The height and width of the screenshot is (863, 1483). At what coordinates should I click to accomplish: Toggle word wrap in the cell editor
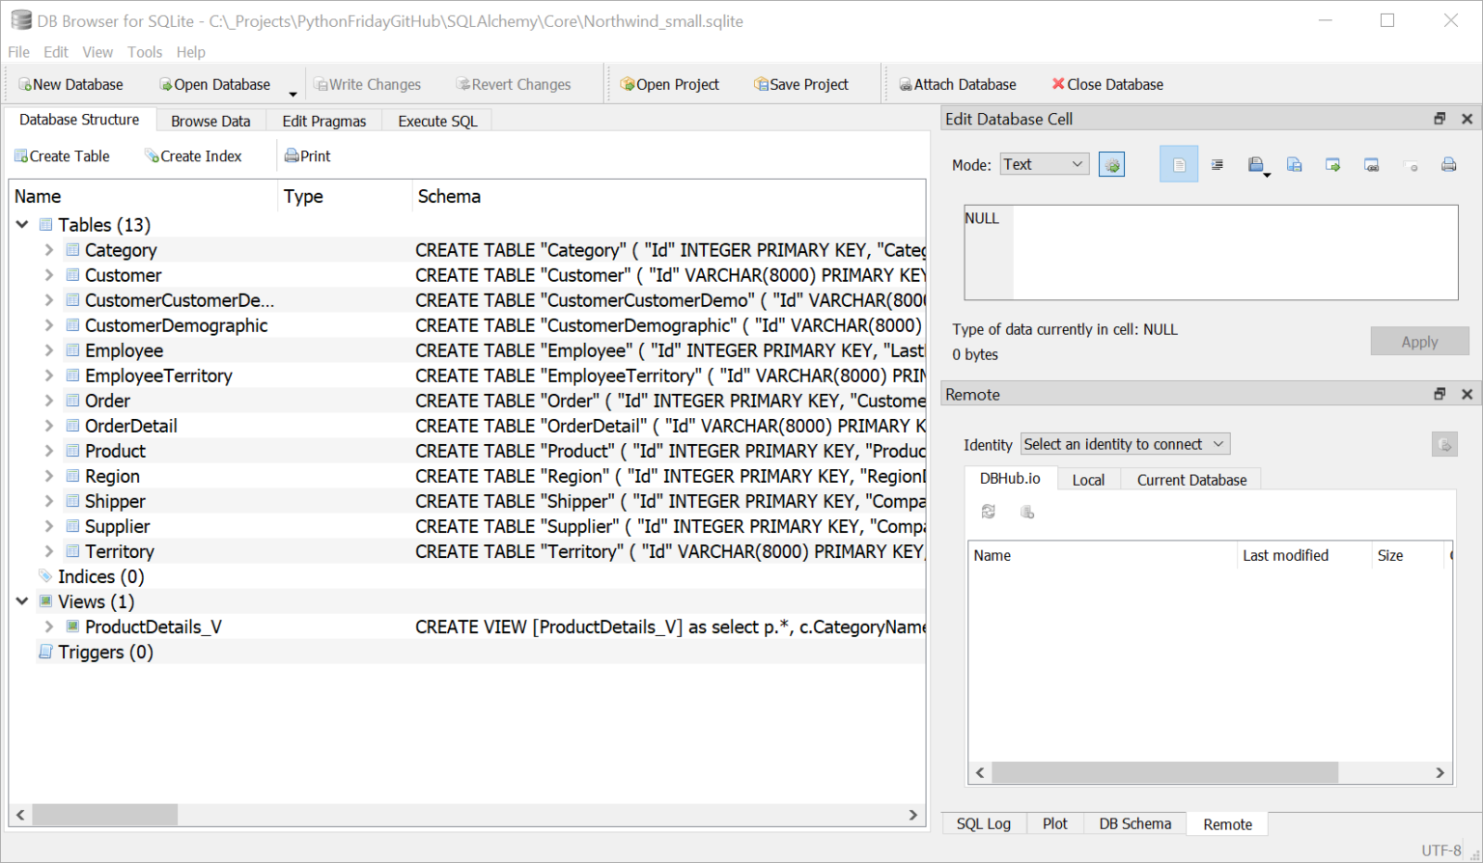[x=1217, y=164]
